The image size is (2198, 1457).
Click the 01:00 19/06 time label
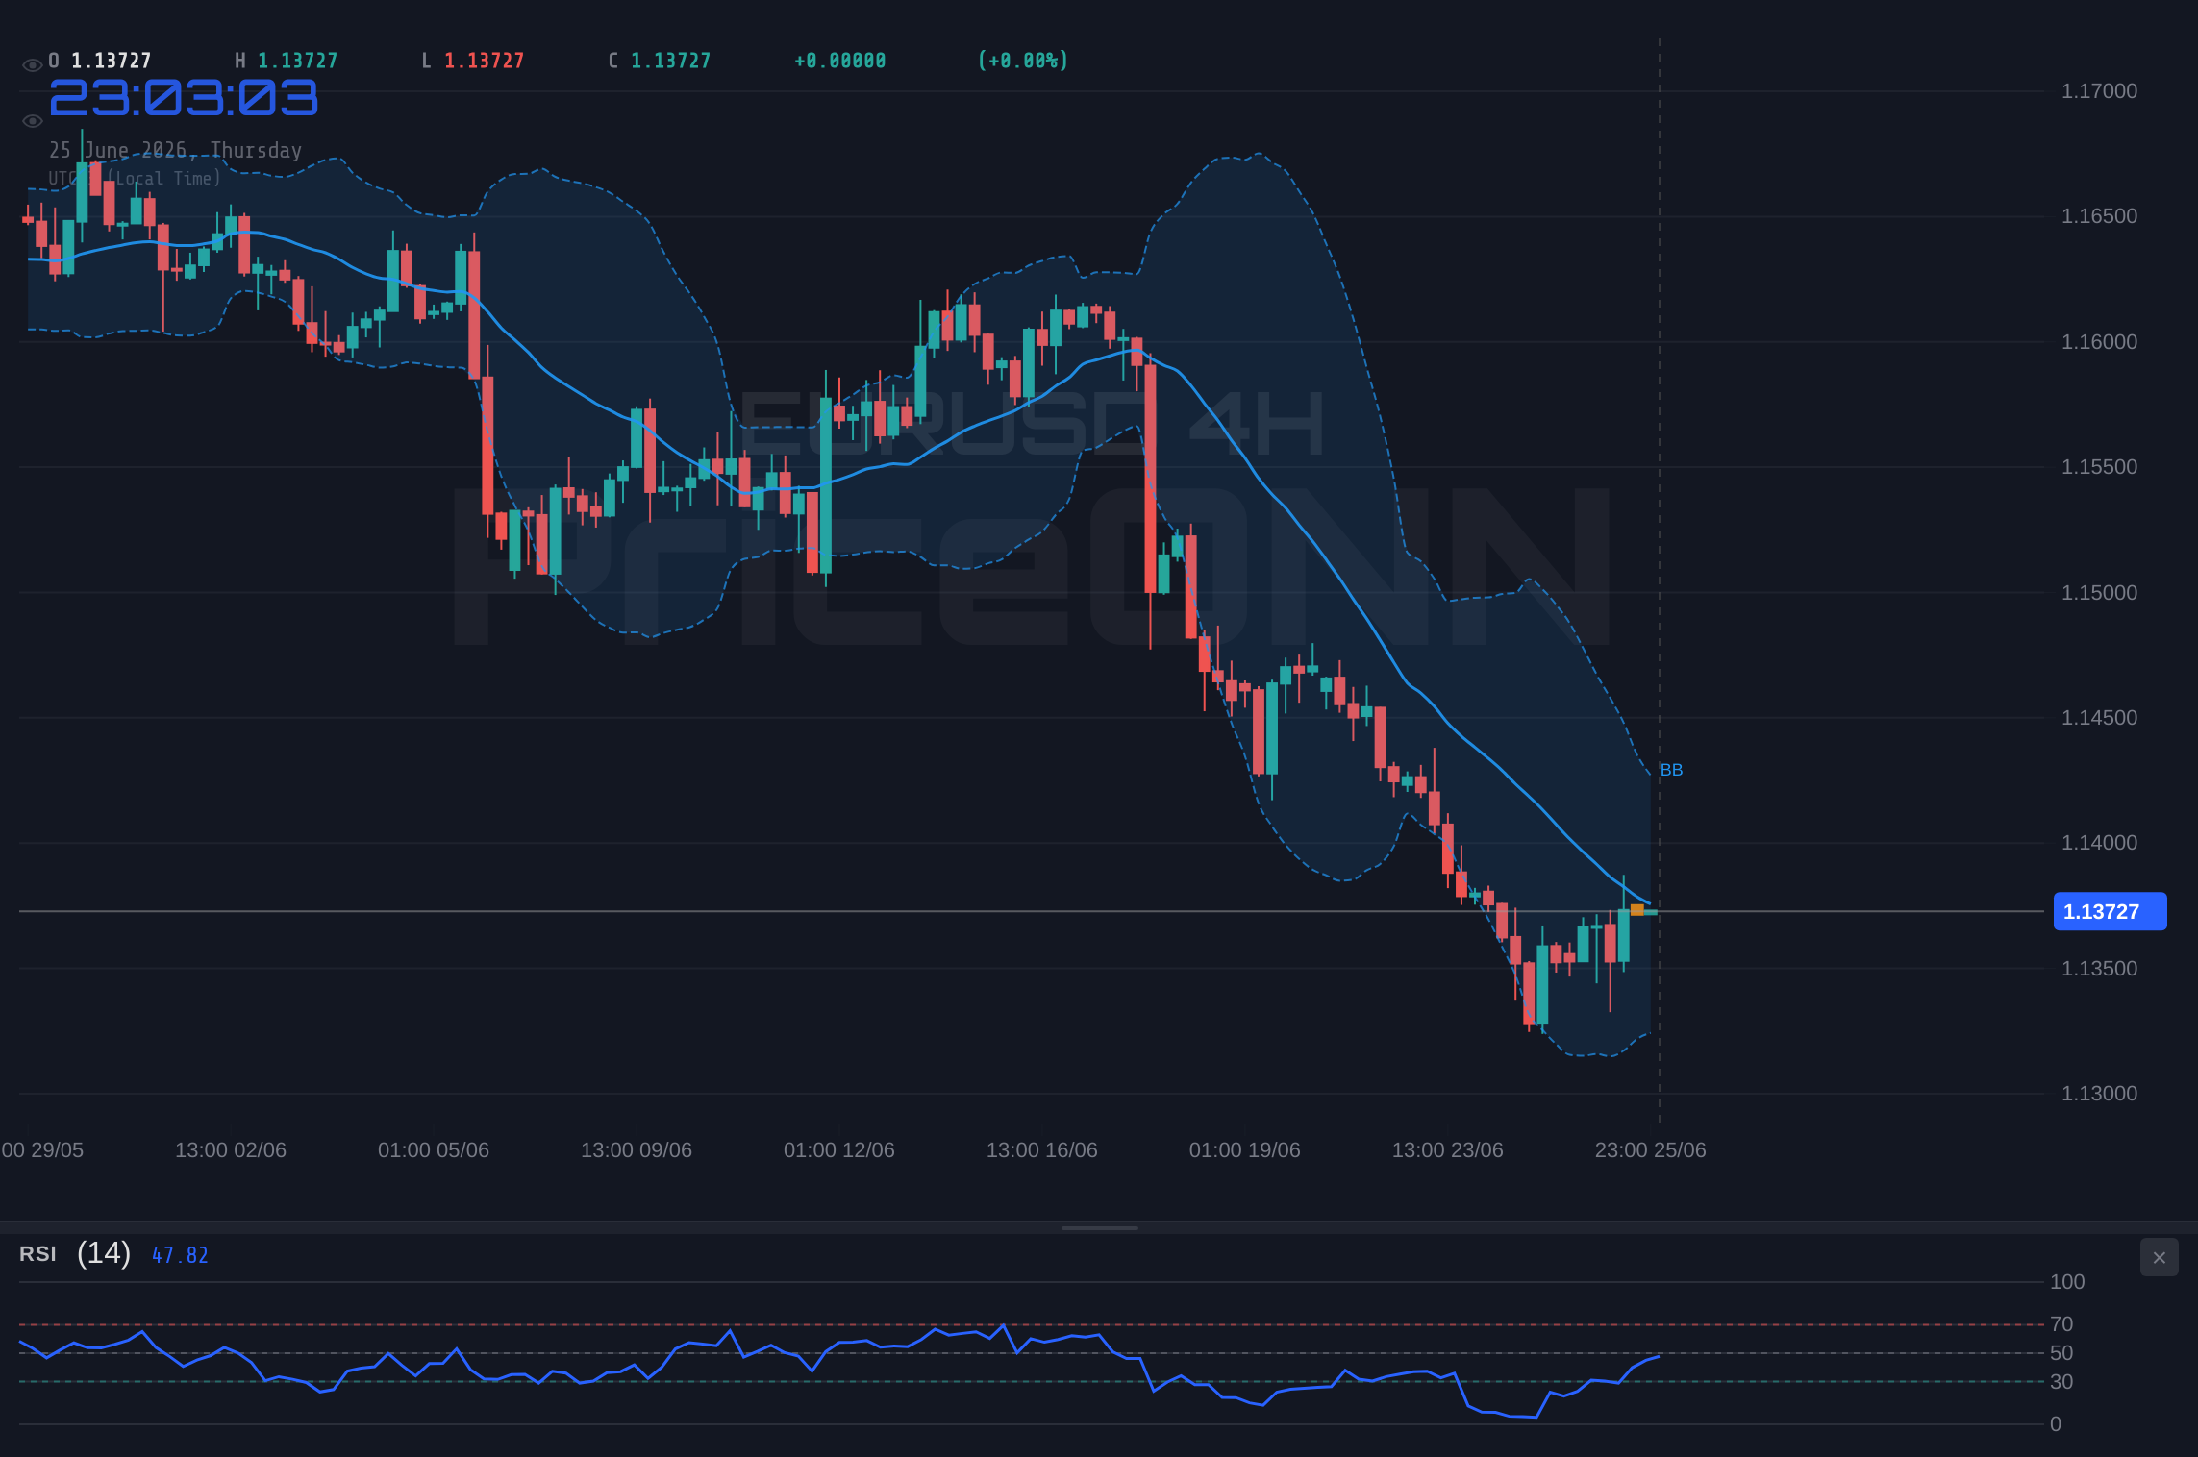click(1245, 1150)
